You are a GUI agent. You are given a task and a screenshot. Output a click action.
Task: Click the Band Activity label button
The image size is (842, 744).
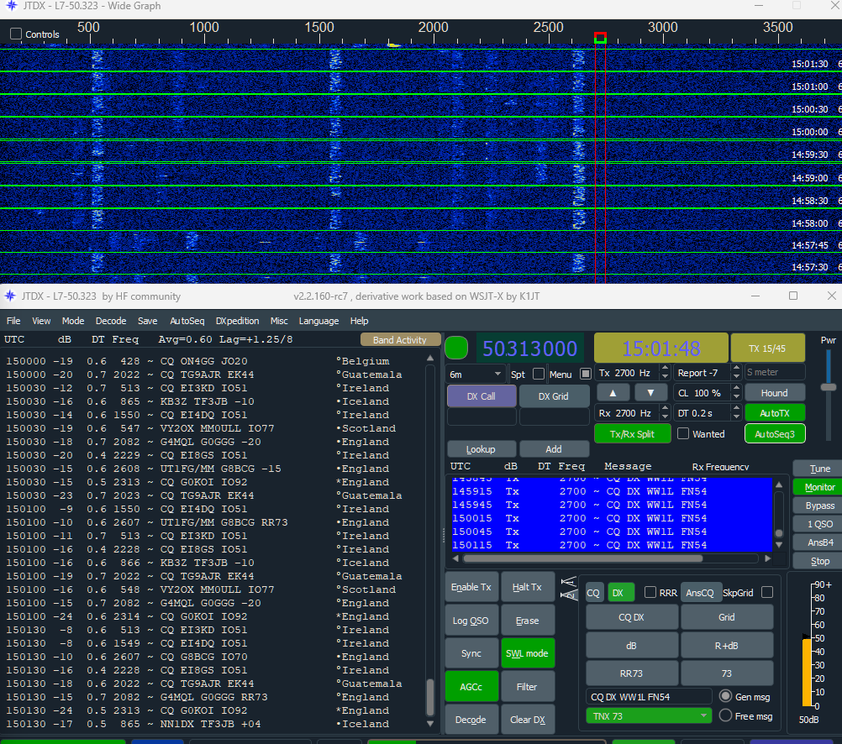pyautogui.click(x=399, y=340)
